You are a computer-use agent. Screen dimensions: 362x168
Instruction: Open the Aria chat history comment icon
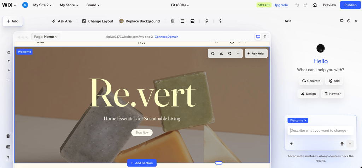pyautogui.click(x=342, y=21)
